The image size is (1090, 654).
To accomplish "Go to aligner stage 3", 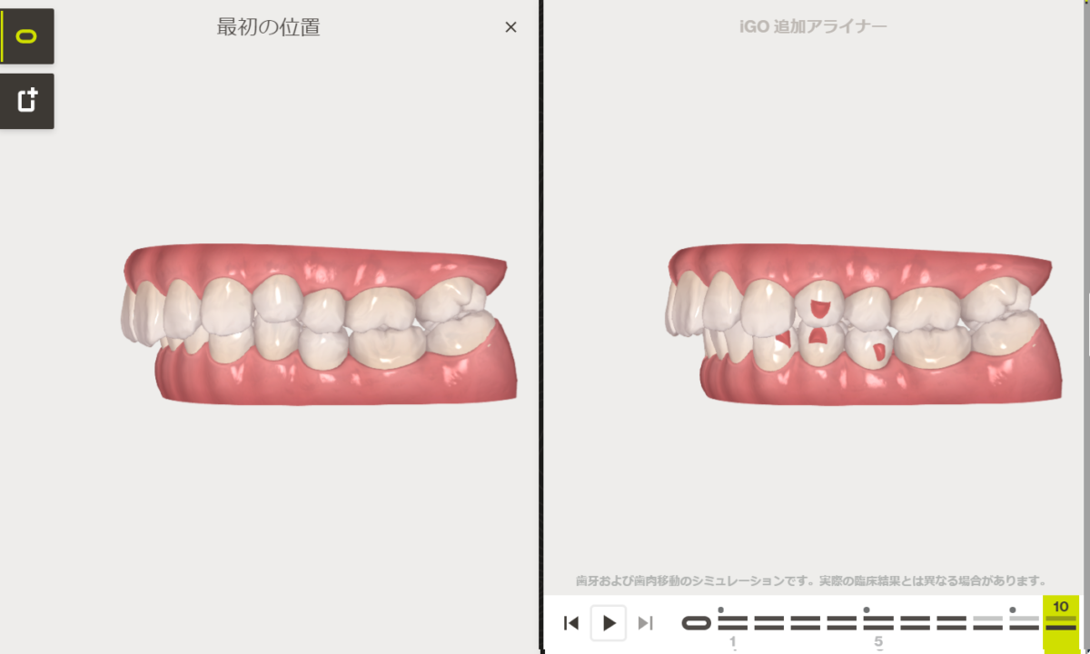I will (x=806, y=623).
